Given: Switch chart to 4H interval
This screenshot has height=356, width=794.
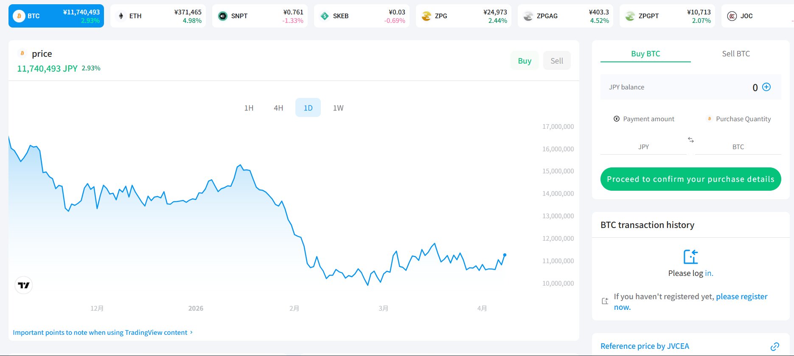Looking at the screenshot, I should click(278, 108).
